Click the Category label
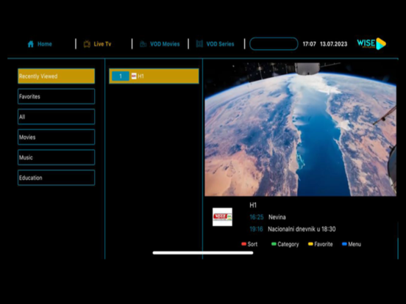The image size is (406, 304). tap(288, 244)
